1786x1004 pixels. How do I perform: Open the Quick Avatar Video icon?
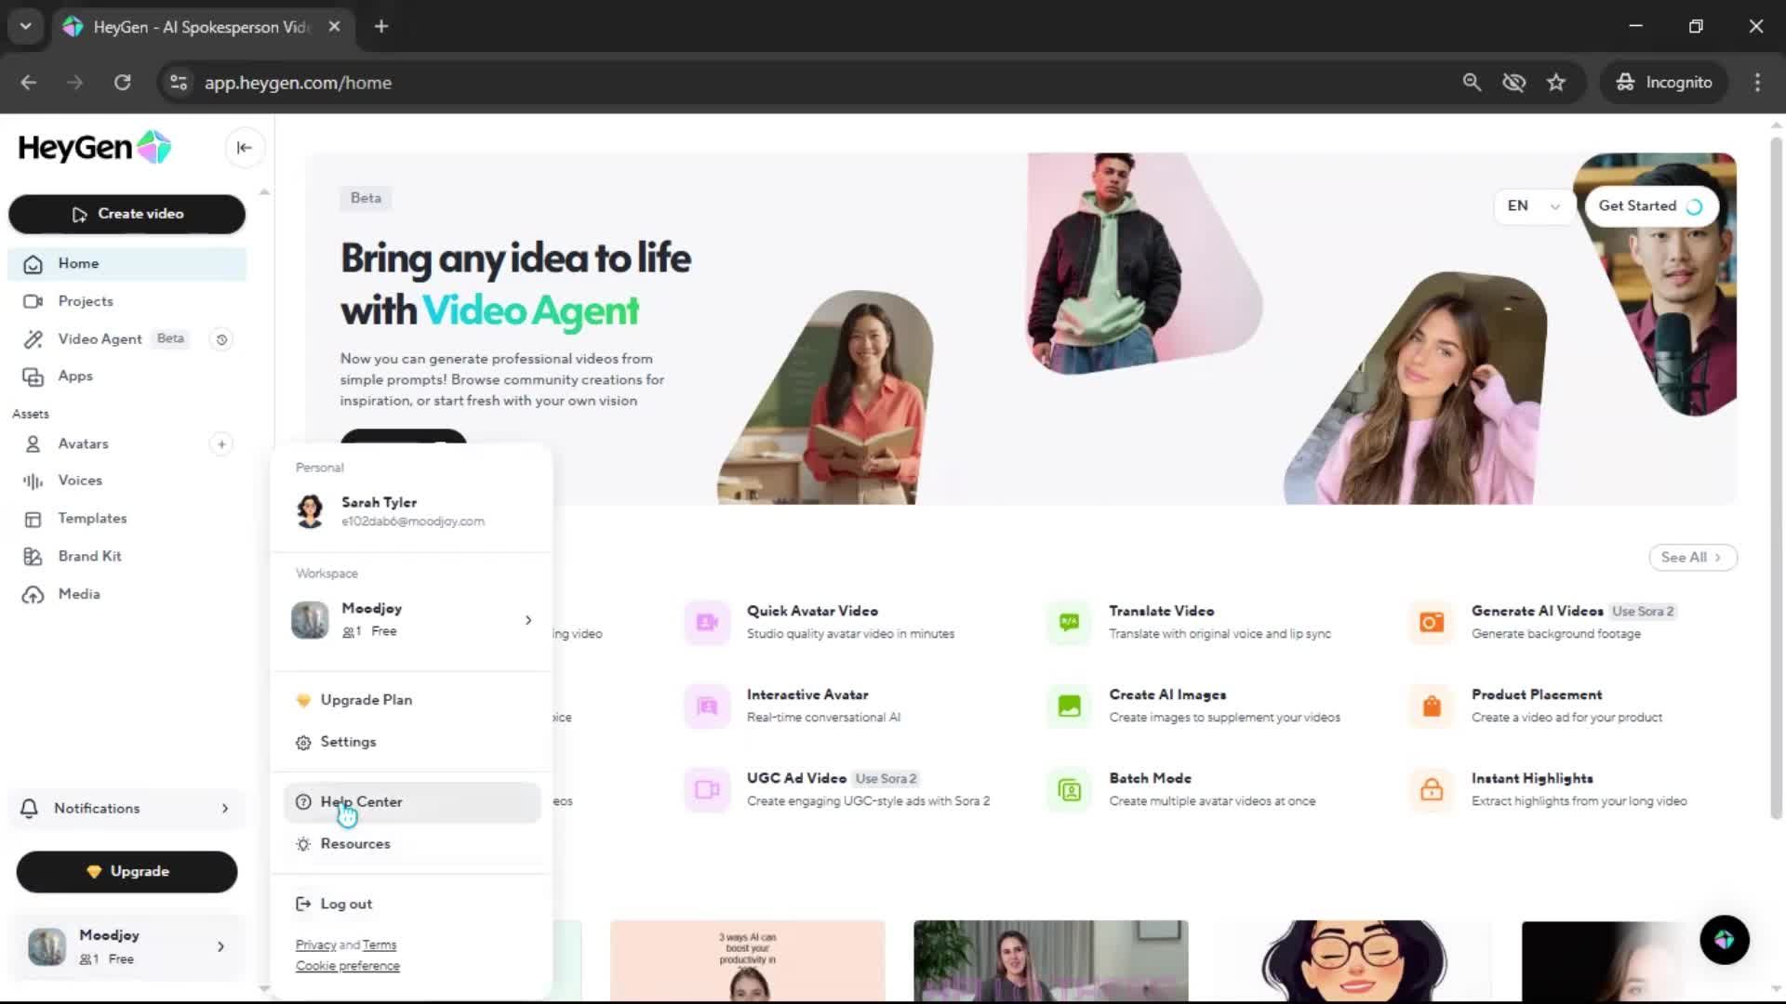point(707,622)
